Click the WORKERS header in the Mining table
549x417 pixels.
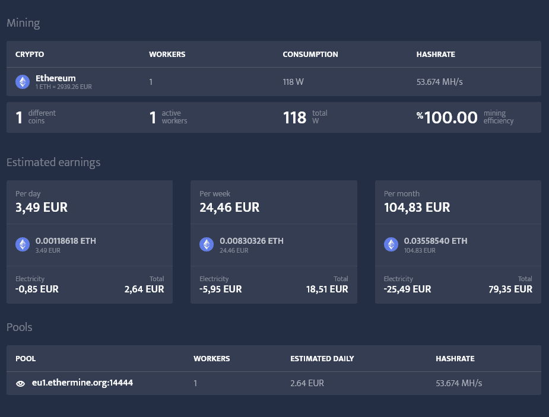(167, 55)
